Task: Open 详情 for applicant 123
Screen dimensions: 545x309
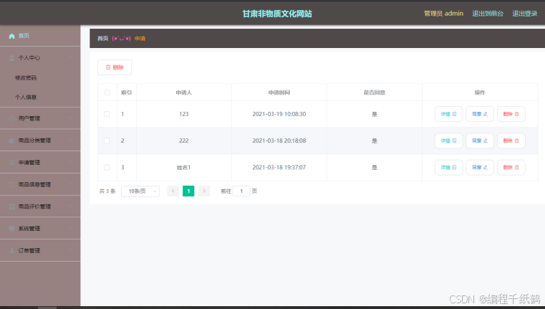Action: click(448, 114)
